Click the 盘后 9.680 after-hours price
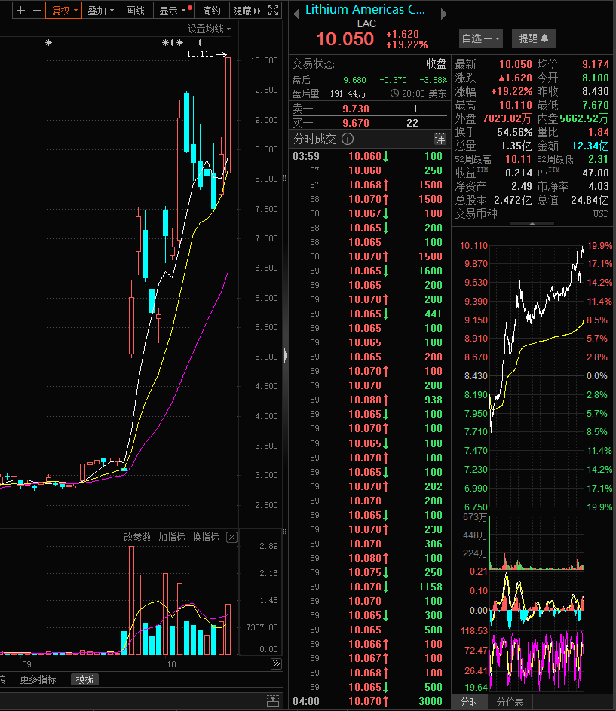 click(x=354, y=80)
